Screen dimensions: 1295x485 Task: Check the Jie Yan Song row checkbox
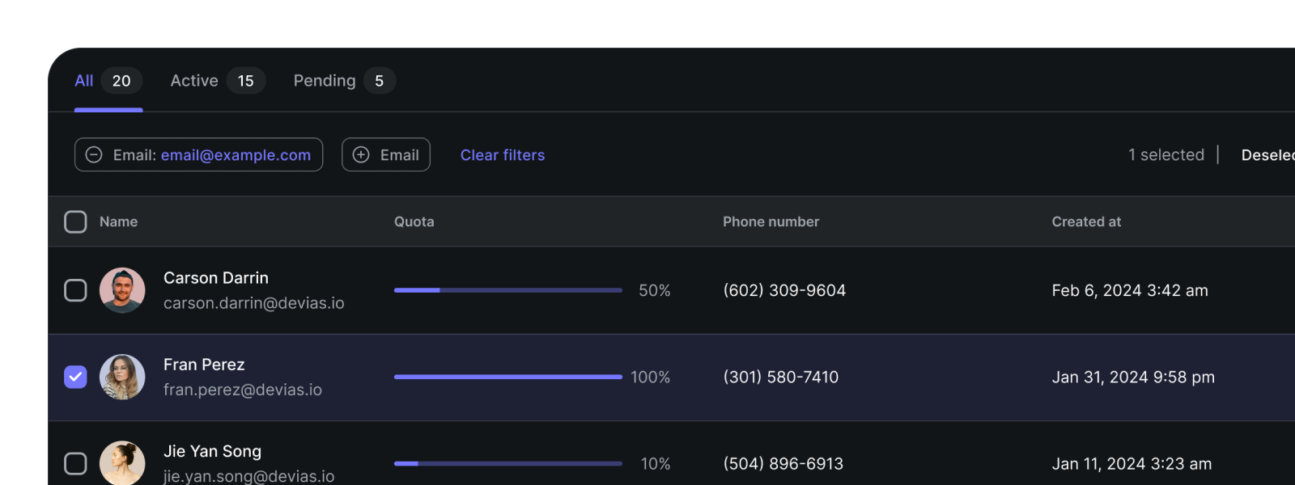[x=75, y=463]
